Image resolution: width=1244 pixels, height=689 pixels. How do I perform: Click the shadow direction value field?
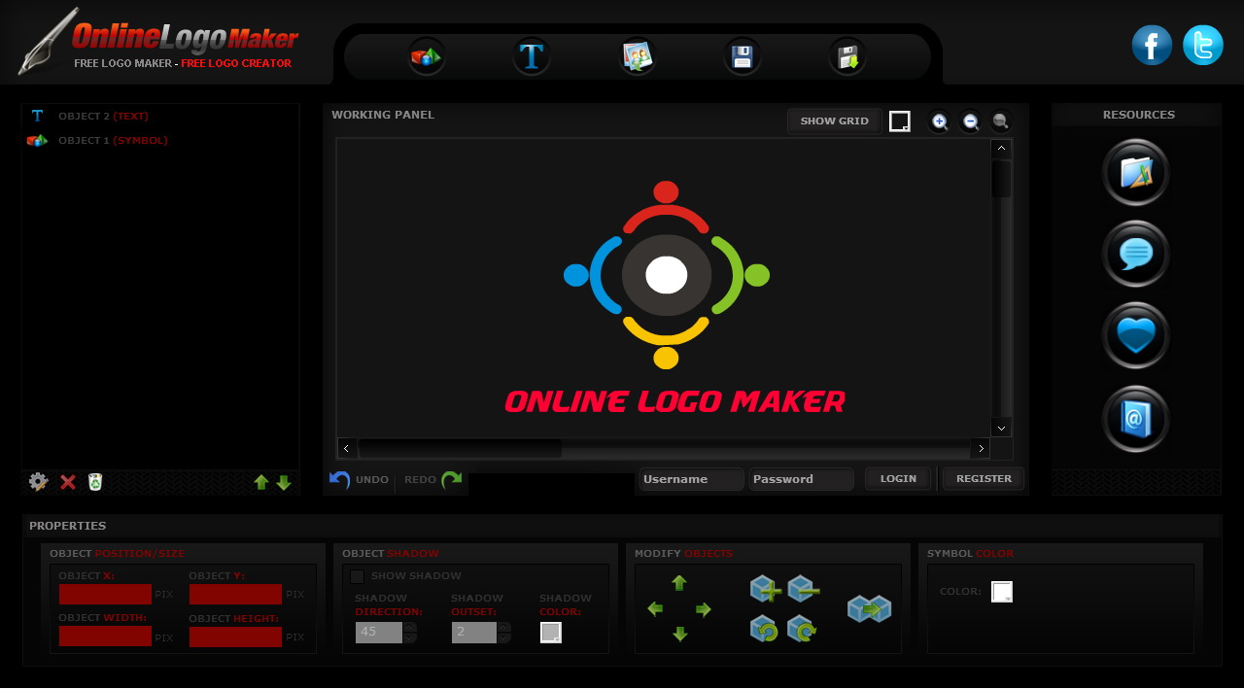click(379, 633)
